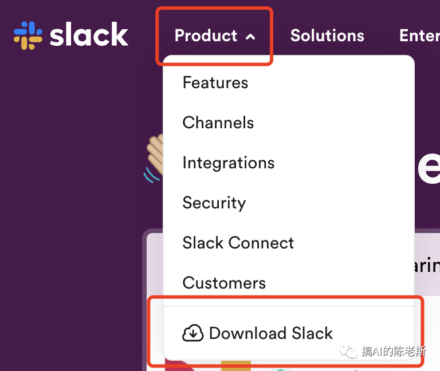Click the lavender card behind the menu

pyautogui.click(x=427, y=263)
